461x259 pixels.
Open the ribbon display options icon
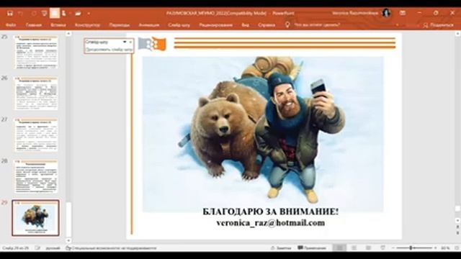(x=403, y=13)
